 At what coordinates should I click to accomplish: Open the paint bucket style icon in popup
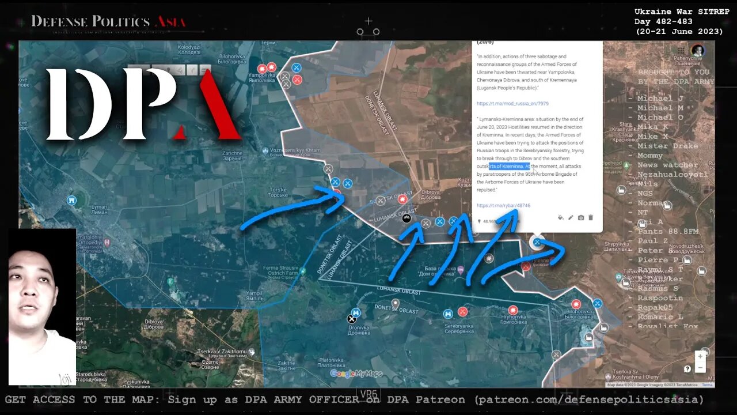click(560, 217)
